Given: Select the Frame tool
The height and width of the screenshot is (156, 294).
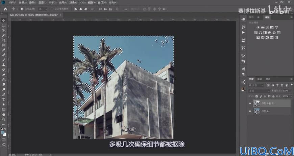Looking at the screenshot, I should 4,45.
